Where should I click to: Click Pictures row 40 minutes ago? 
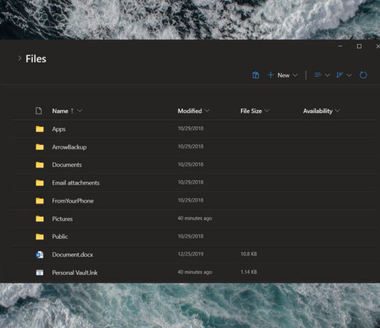[x=195, y=218]
